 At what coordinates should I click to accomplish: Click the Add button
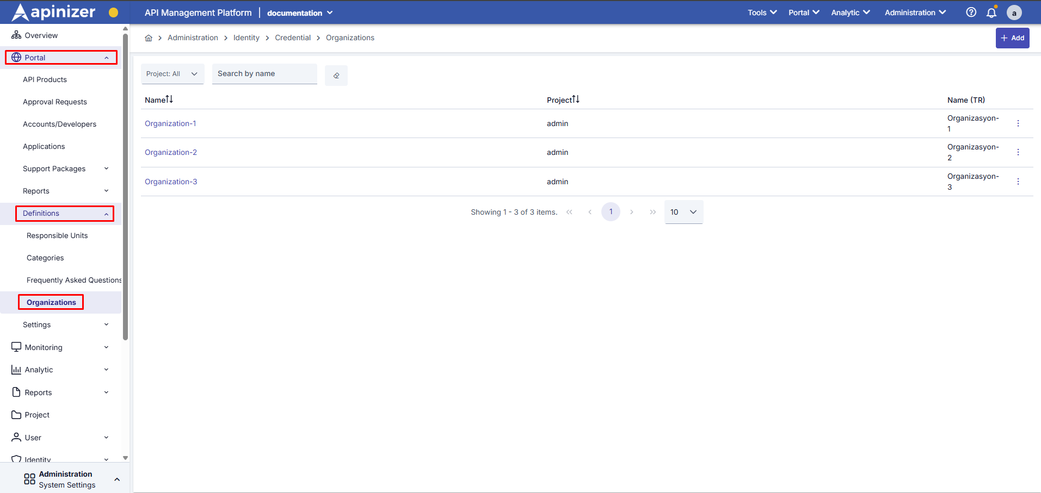[x=1012, y=38]
